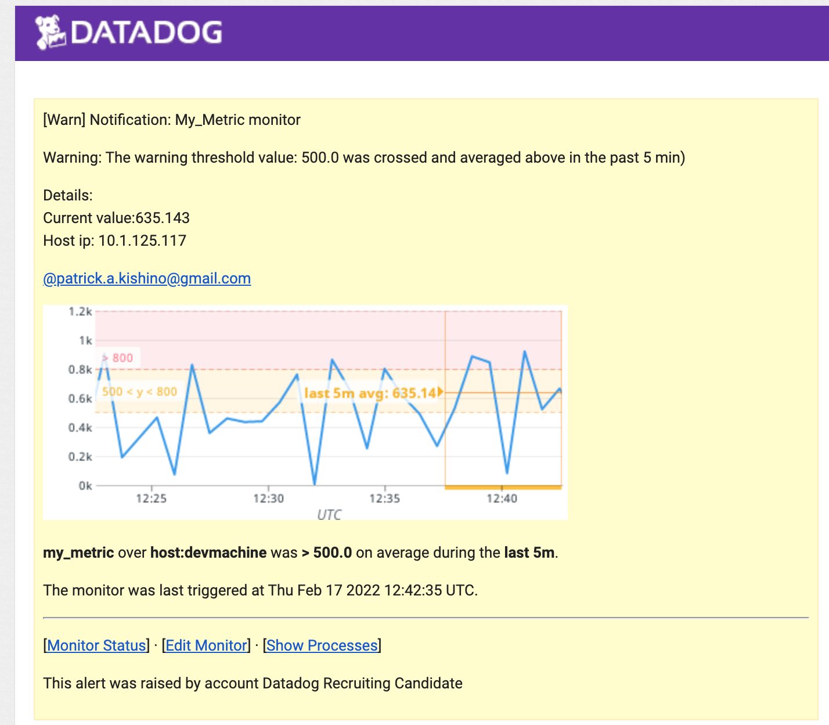Click the '12:40' x-axis time label
Viewport: 829px width, 725px height.
coord(502,498)
